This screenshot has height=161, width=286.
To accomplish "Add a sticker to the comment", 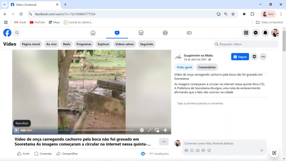I will pyautogui.click(x=209, y=150).
